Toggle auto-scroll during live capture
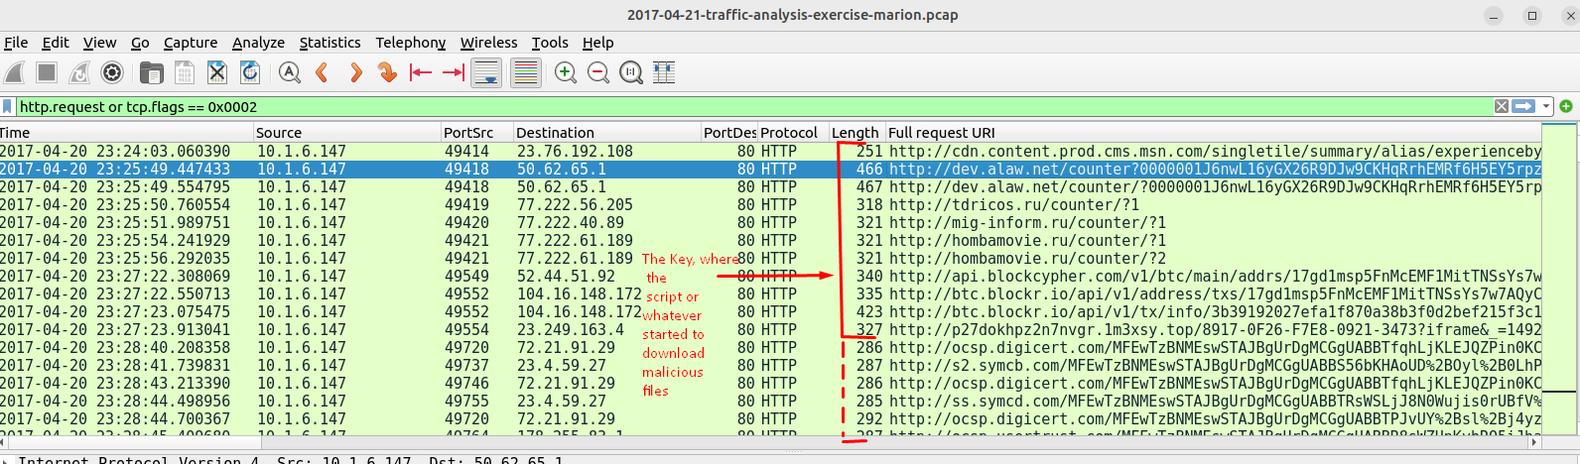 pyautogui.click(x=486, y=72)
